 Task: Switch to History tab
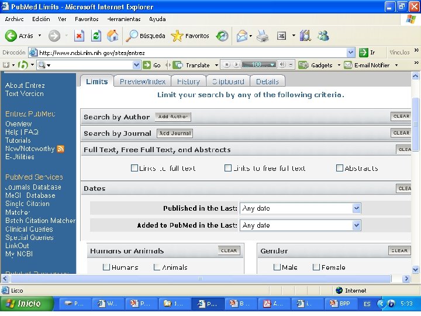(188, 81)
